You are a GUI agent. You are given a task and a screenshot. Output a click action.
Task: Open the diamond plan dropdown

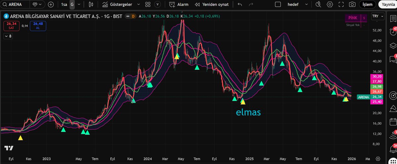click(x=37, y=4)
